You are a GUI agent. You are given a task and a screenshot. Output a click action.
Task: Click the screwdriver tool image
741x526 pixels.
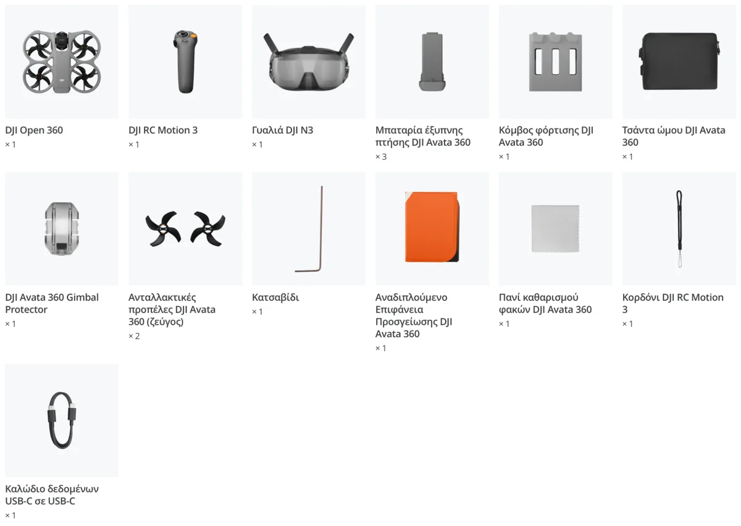tap(309, 229)
